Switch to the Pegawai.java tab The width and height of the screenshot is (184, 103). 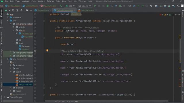(x=43, y=10)
